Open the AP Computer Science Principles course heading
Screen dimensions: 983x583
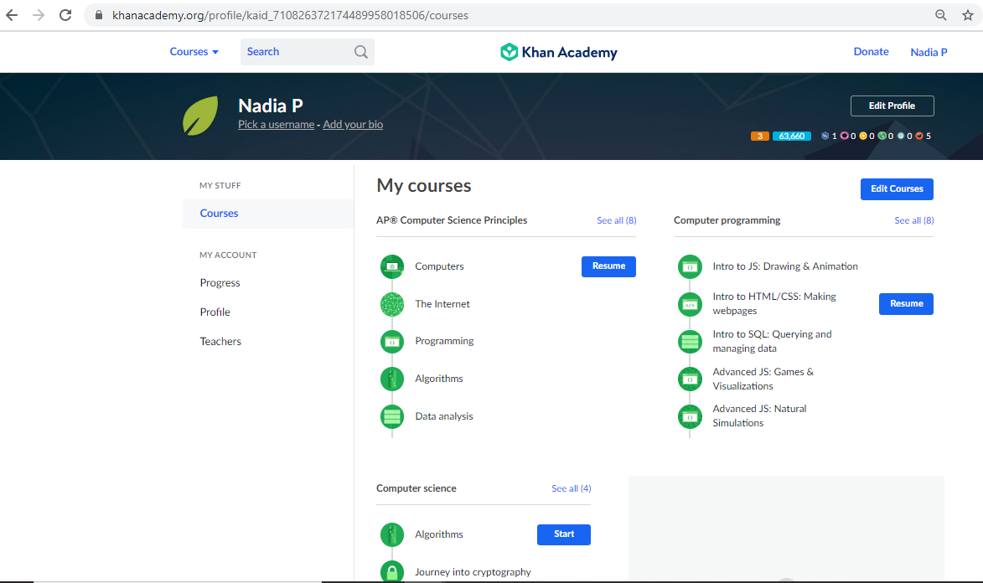pyautogui.click(x=452, y=220)
